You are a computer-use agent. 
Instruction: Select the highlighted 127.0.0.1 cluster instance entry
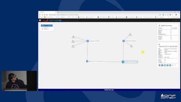[47, 25]
